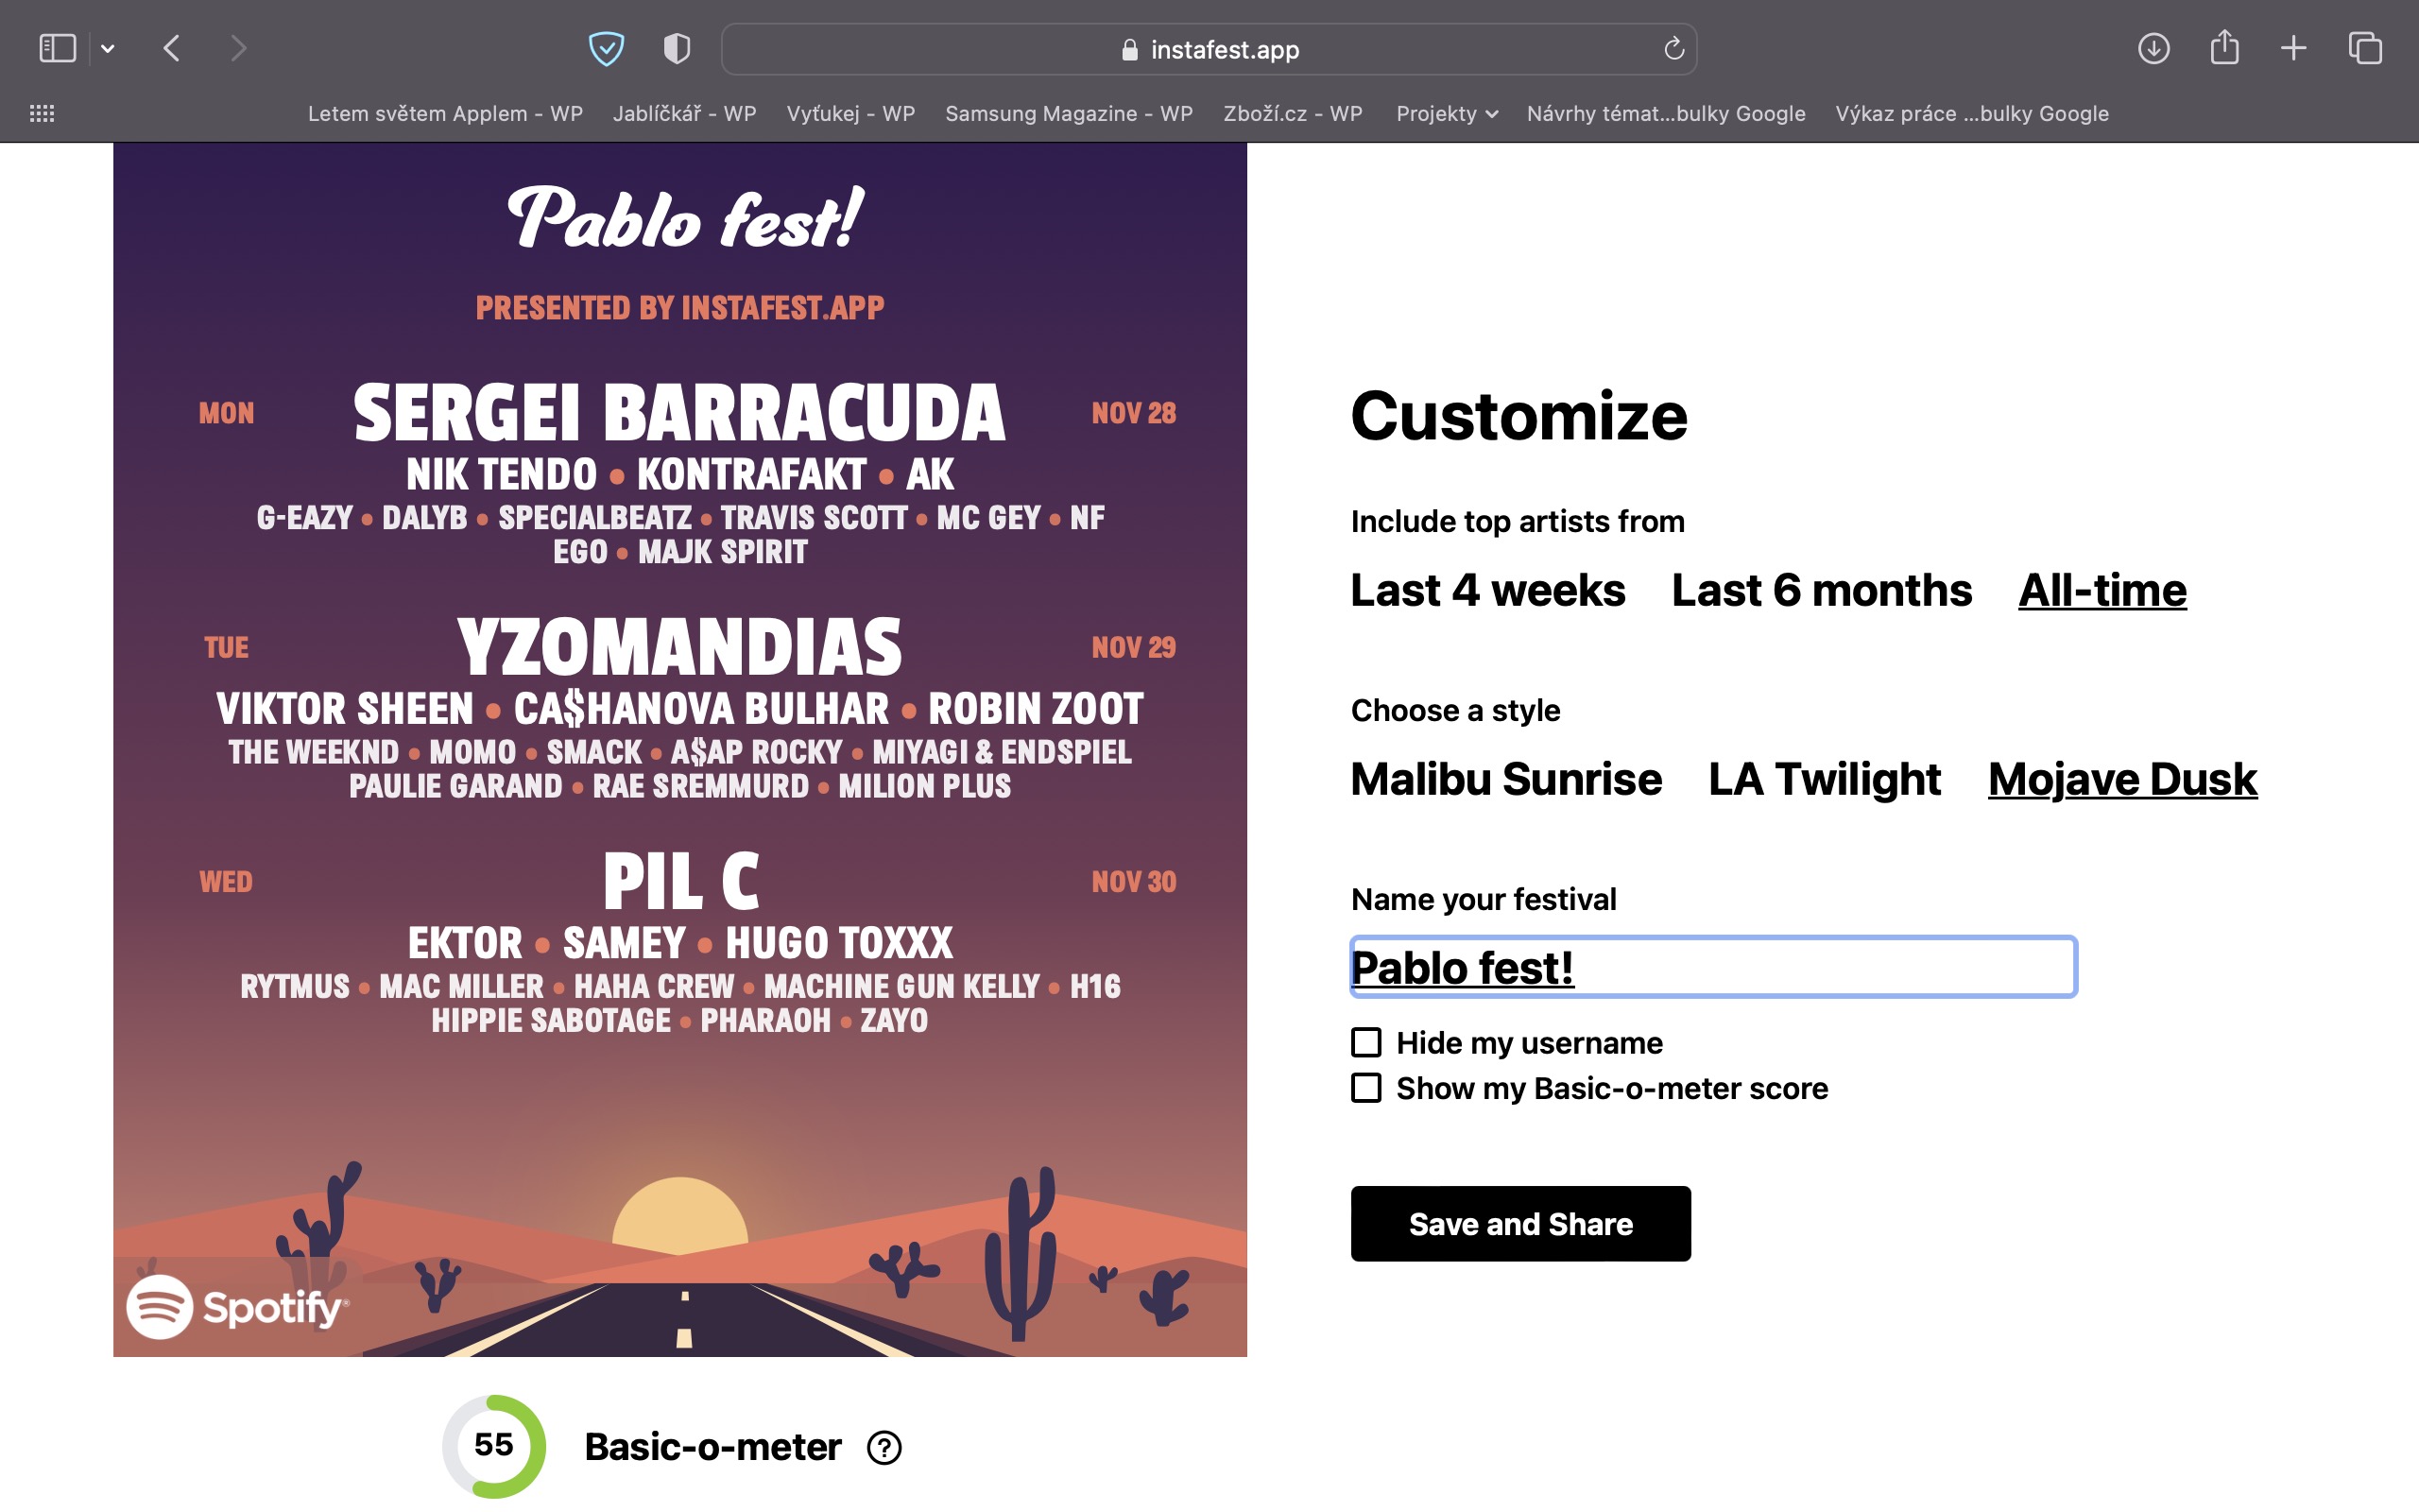This screenshot has height=1512, width=2419.
Task: Open the favorites grid icon
Action: point(42,113)
